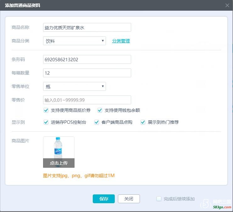The image size is (233, 212).
Task: Uncheck 展示到热门推荐 checkbox
Action: coord(143,122)
